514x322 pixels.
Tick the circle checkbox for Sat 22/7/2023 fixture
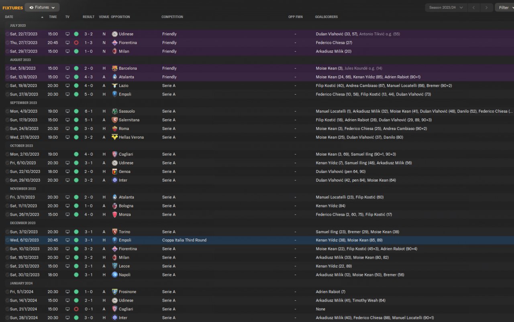point(7,34)
